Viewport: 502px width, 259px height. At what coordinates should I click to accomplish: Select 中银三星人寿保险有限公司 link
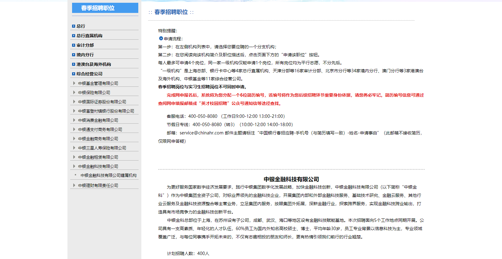102,148
